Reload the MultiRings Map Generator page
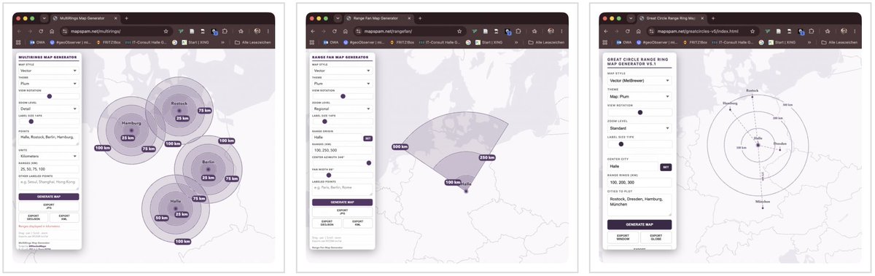 click(x=41, y=31)
